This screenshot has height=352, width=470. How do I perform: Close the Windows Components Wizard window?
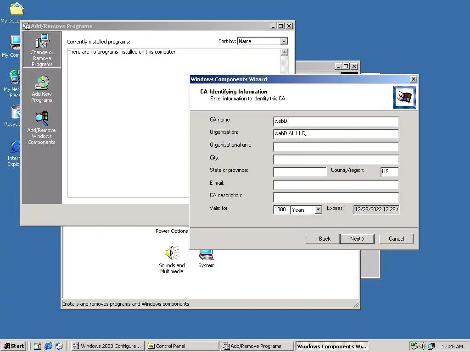(x=414, y=79)
